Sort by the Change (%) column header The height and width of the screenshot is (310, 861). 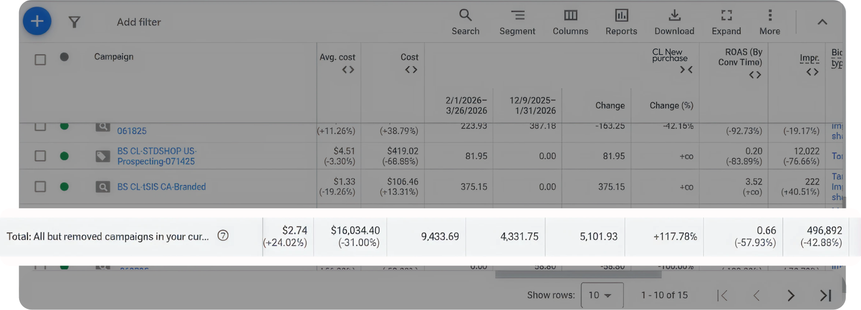671,105
